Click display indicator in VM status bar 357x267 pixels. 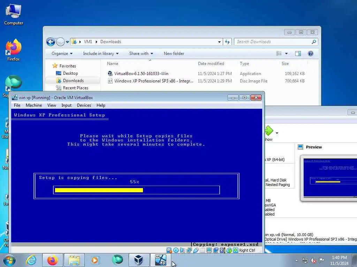tap(209, 250)
